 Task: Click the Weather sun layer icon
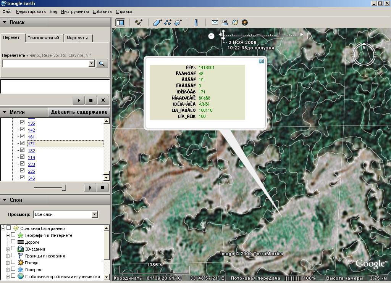(x=21, y=262)
